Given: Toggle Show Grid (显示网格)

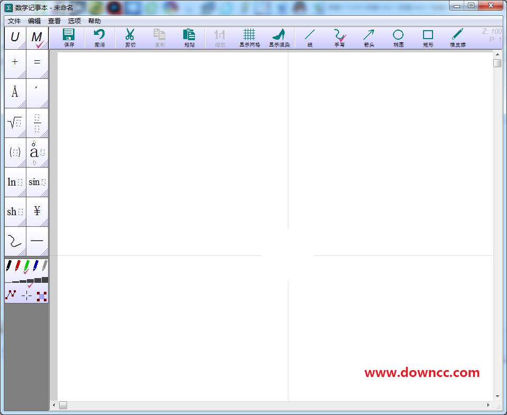Looking at the screenshot, I should coord(249,38).
